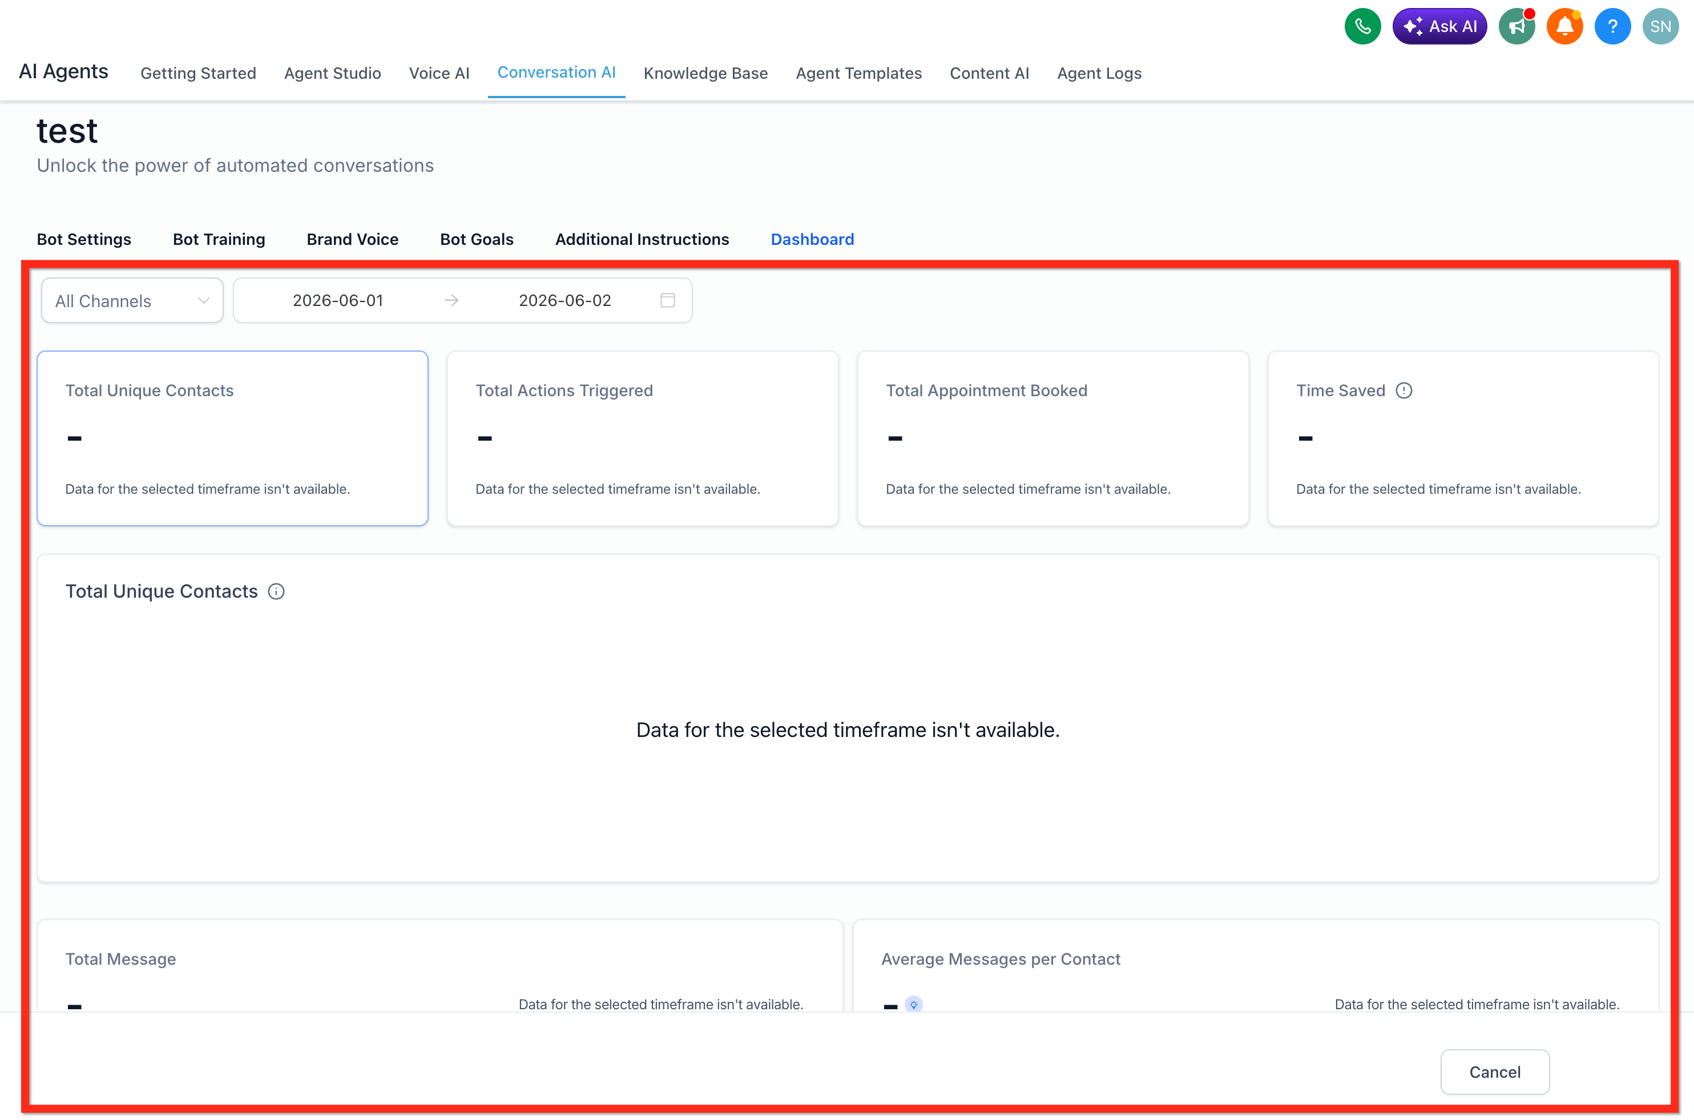Image resolution: width=1694 pixels, height=1120 pixels.
Task: Switch to the Bot Settings tab
Action: click(x=84, y=239)
